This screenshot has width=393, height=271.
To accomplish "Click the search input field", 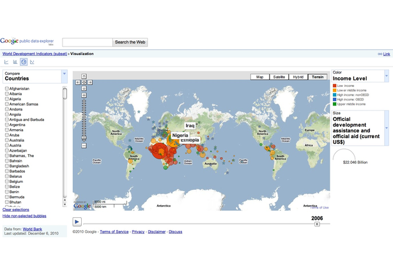I will (x=88, y=42).
